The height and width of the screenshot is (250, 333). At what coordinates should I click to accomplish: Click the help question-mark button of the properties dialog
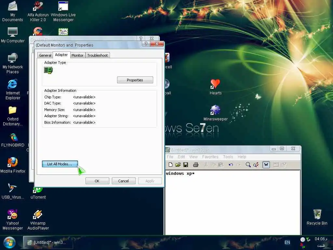[x=146, y=44]
